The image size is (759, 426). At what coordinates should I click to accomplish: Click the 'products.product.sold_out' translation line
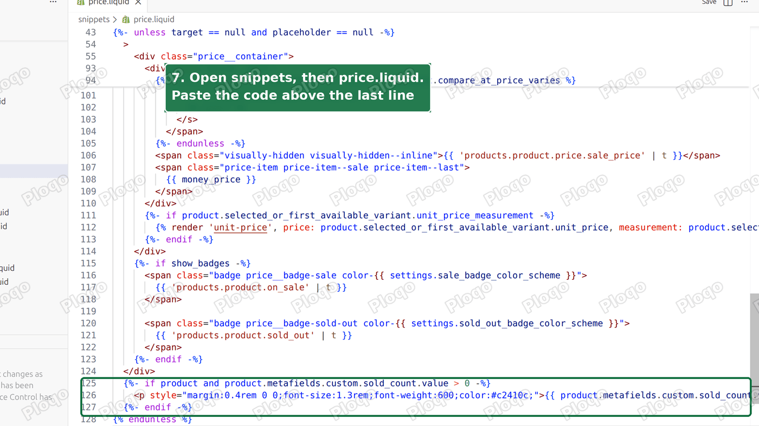tap(254, 336)
